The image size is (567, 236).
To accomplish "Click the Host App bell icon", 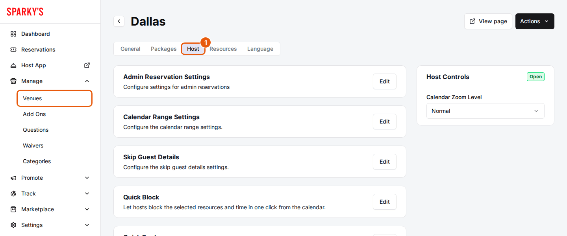I will point(13,65).
